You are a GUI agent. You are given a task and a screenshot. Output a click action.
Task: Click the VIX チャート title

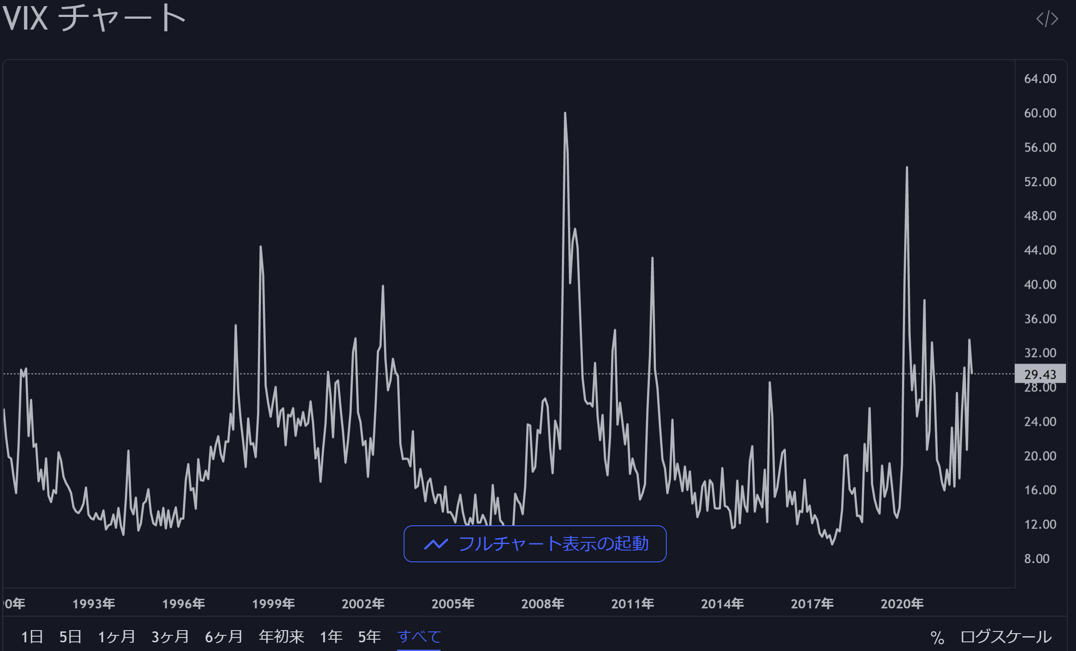pos(94,18)
